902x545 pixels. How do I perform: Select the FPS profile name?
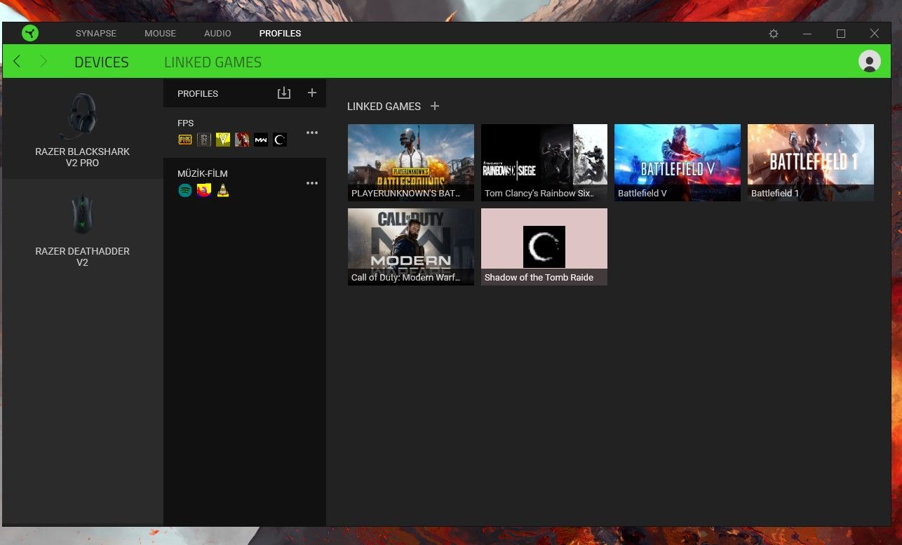[x=186, y=123]
